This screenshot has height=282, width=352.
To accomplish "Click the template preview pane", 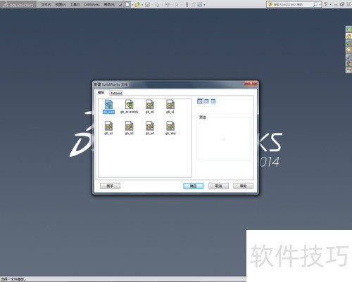I will (224, 139).
